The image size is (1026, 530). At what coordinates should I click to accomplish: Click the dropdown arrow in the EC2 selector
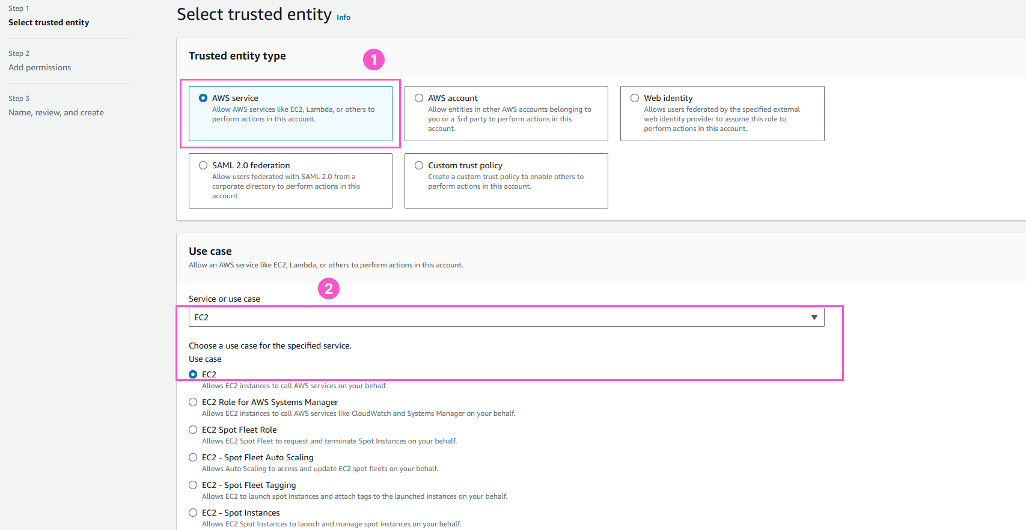coord(814,317)
